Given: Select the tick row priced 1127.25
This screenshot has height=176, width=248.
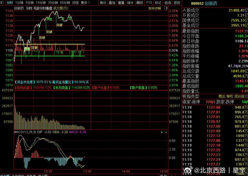Looking at the screenshot, I should tap(215, 150).
